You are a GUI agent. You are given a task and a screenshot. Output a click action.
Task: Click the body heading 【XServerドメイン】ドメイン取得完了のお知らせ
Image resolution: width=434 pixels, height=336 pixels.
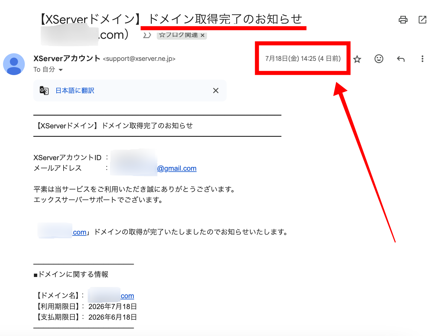click(114, 126)
